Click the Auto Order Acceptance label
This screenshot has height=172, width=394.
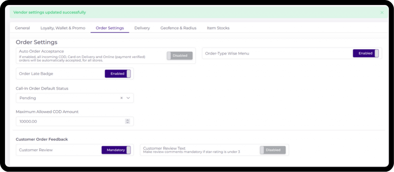[x=42, y=51]
